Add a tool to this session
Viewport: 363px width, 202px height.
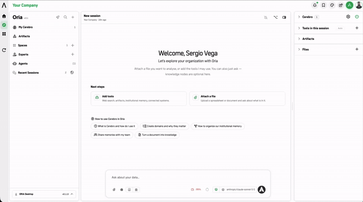pyautogui.click(x=357, y=28)
